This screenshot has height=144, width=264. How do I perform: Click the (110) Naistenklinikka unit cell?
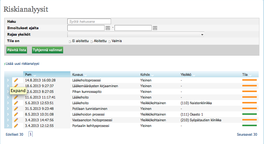(196, 103)
